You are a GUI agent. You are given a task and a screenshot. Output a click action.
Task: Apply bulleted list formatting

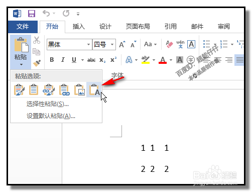coord(207,44)
